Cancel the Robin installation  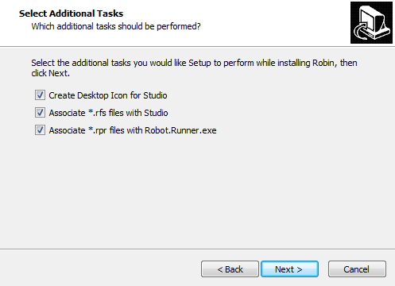(357, 269)
